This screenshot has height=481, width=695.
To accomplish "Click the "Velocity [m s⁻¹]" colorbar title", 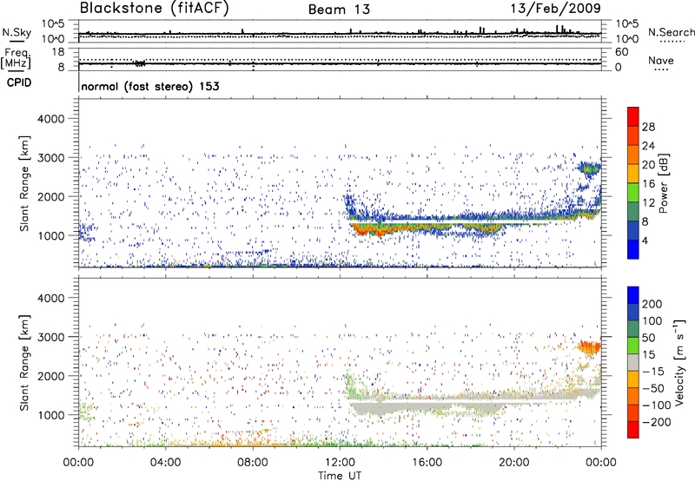I will [679, 362].
